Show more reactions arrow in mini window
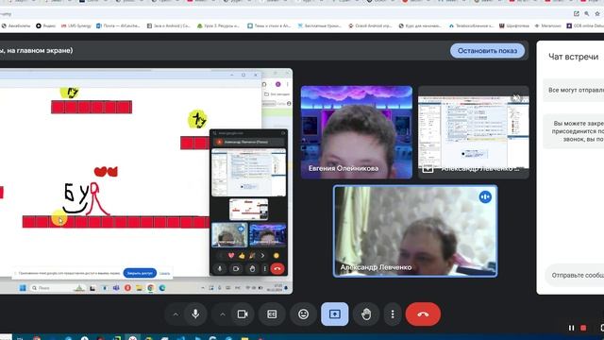Viewport: 604px width, 340px height. pos(262,255)
